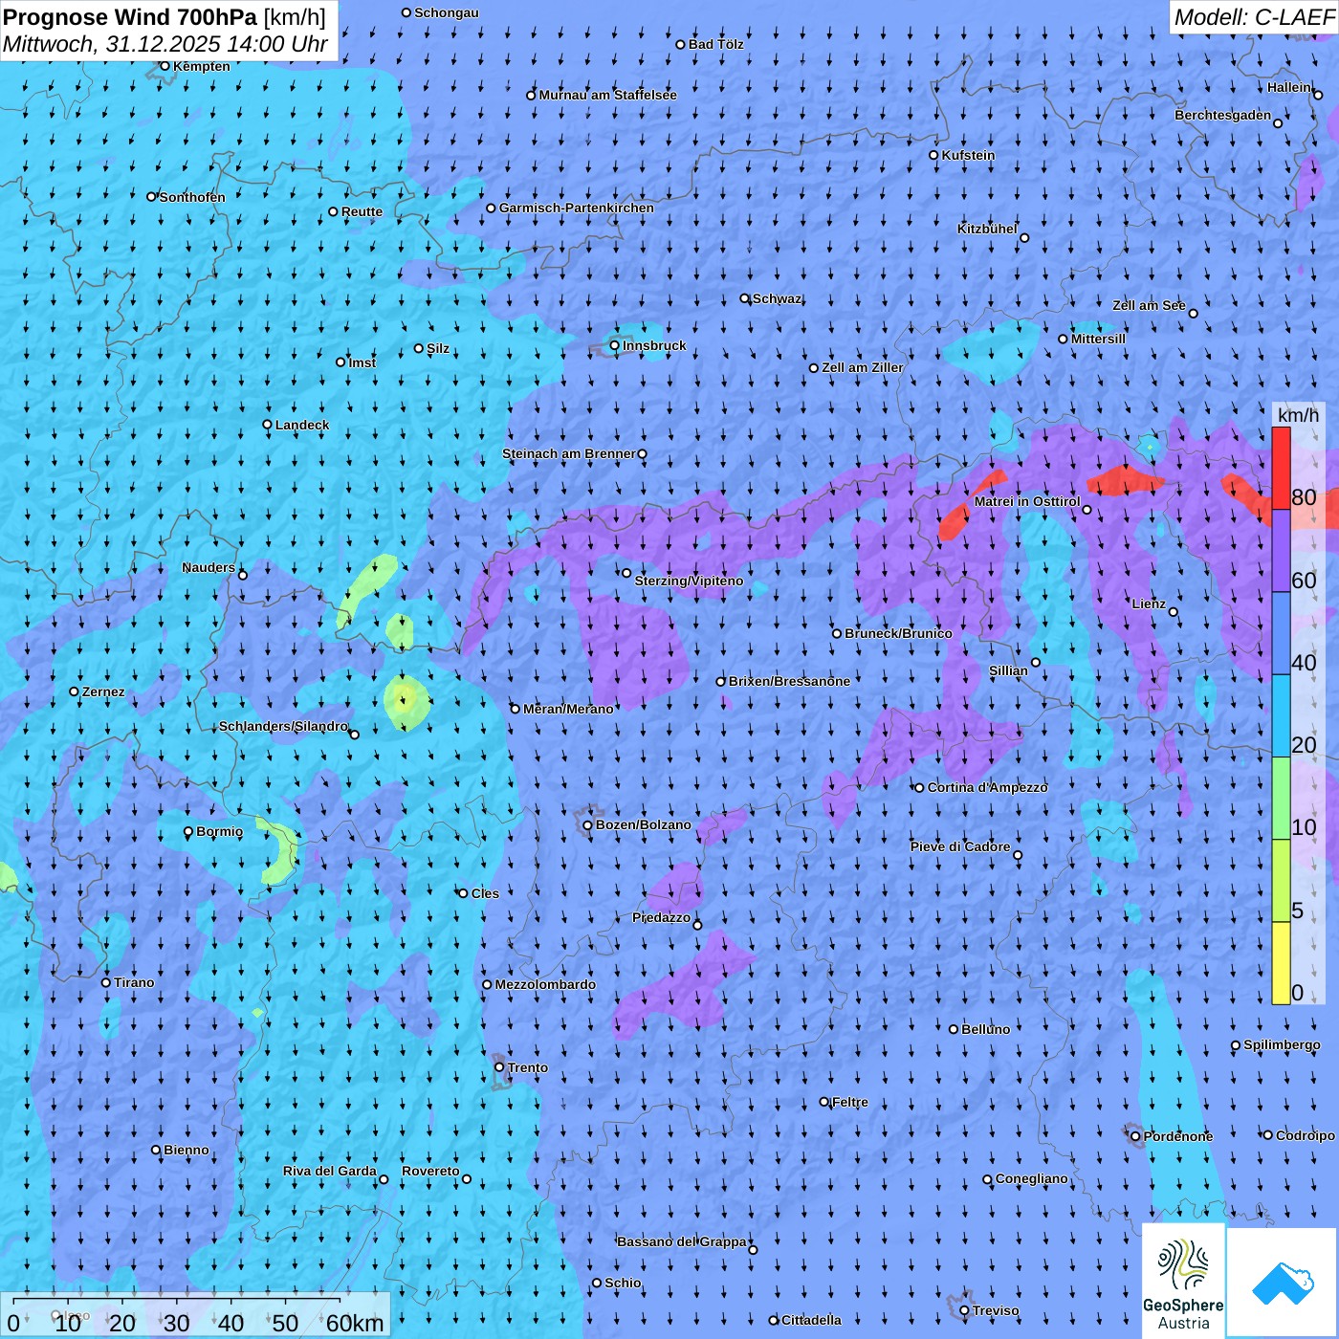Click the 'Reutte' label
Image resolution: width=1339 pixels, height=1339 pixels.
[362, 211]
